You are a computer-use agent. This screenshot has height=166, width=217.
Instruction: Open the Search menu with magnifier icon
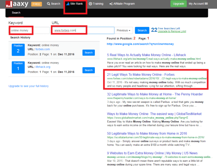pos(54,4)
